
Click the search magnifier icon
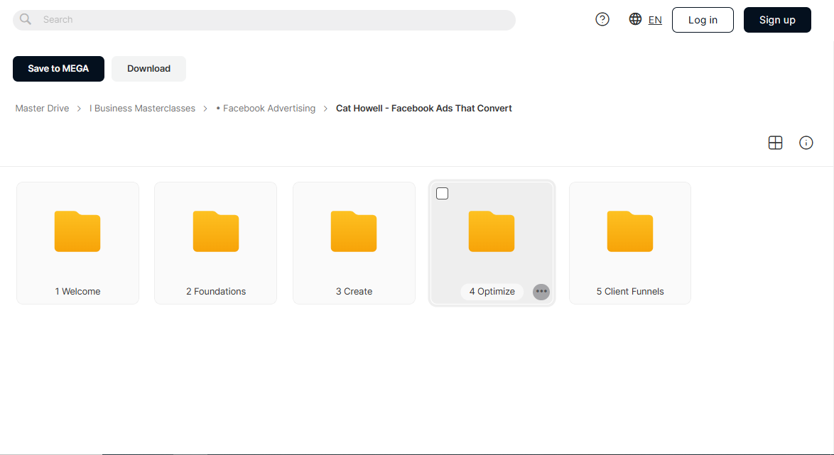click(25, 20)
